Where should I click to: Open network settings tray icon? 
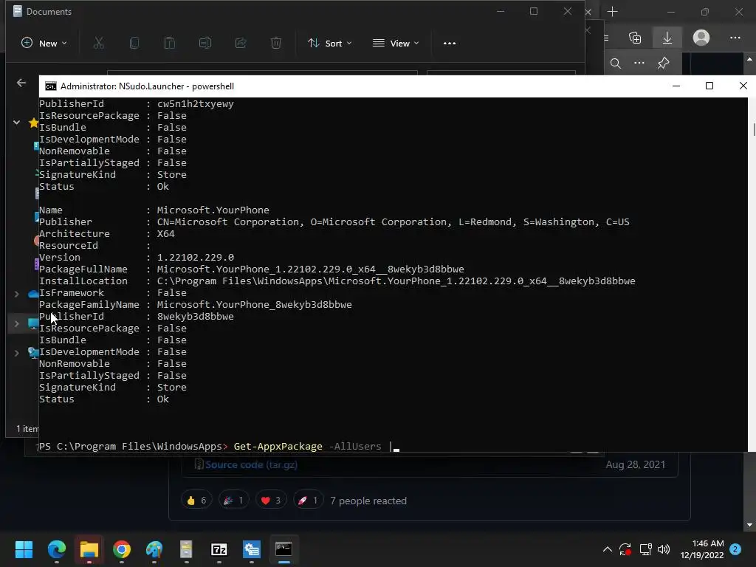(x=645, y=549)
